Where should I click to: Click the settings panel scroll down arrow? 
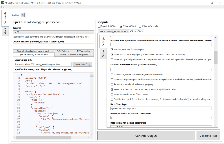pos(216,126)
